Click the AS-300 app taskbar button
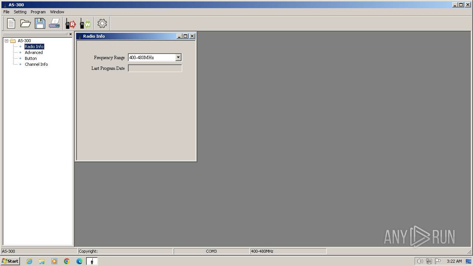Image resolution: width=473 pixels, height=266 pixels. [92, 261]
